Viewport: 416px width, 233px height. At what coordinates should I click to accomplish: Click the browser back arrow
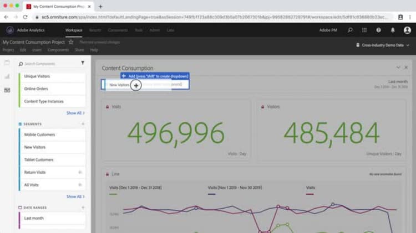coord(6,17)
